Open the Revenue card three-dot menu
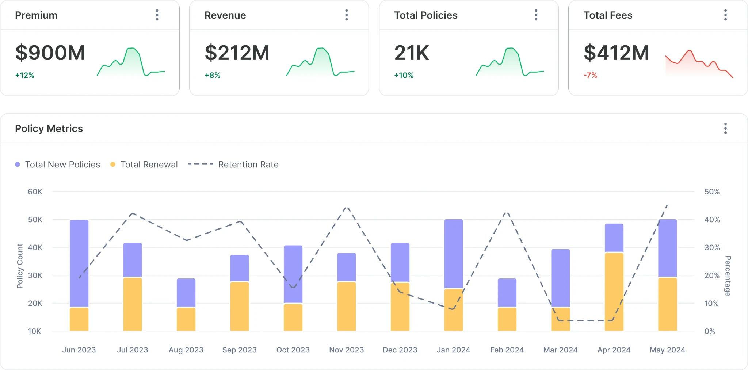Screen dimensions: 748x370 tap(346, 15)
